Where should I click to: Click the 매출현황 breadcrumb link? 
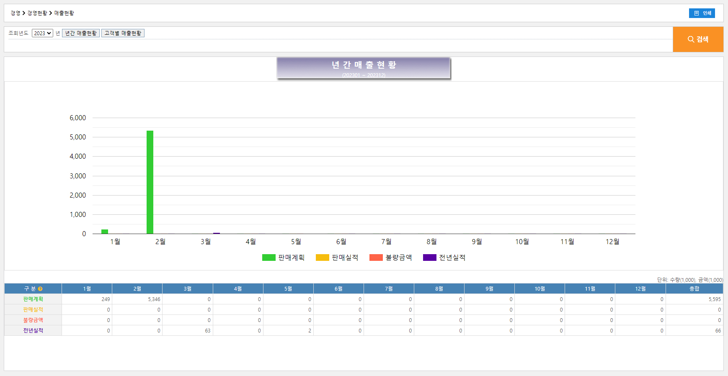click(64, 13)
